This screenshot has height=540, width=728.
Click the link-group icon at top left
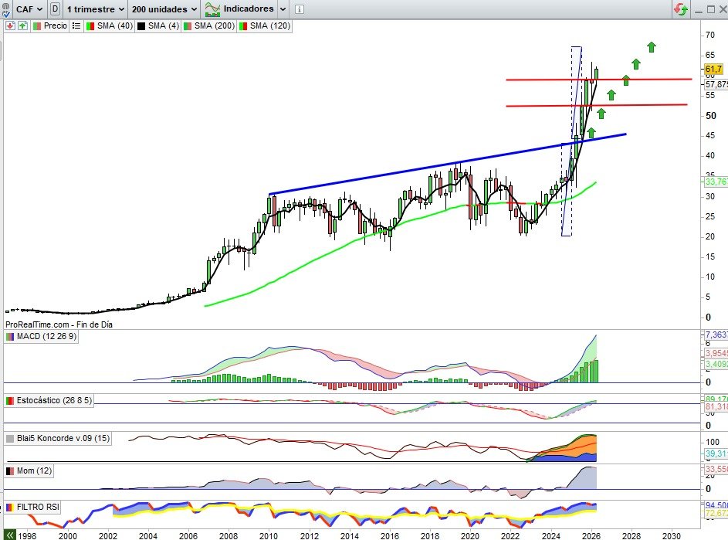pyautogui.click(x=5, y=10)
